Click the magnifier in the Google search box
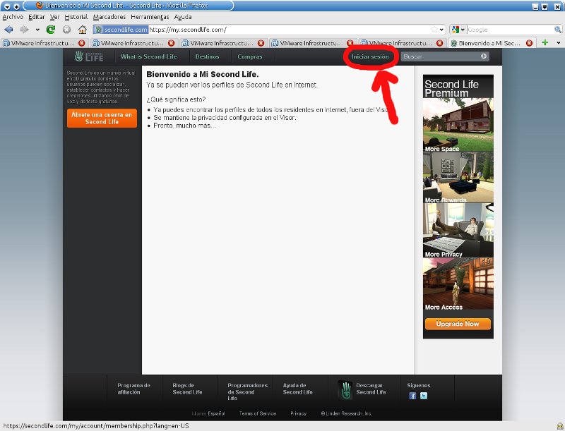The width and height of the screenshot is (565, 431). pyautogui.click(x=557, y=30)
